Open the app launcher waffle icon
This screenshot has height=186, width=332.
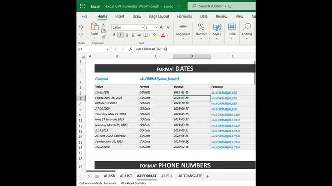pyautogui.click(x=82, y=6)
